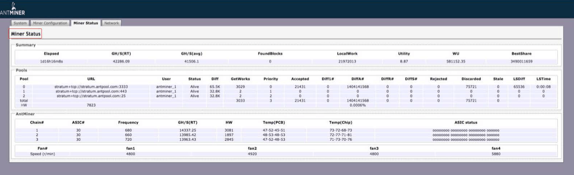This screenshot has height=175, width=574.
Task: Select the chain 3 frequency 720
Action: [128, 140]
